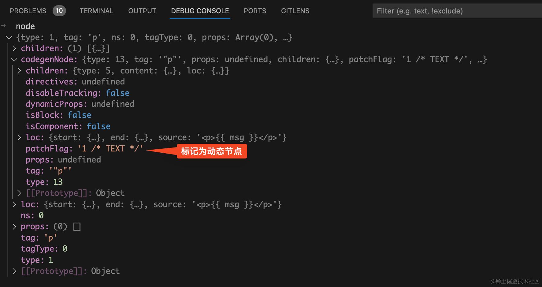Open the OUTPUT panel
The image size is (542, 287).
(x=142, y=11)
